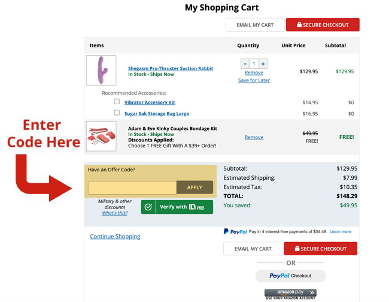This screenshot has height=302, width=389.
Task: Click the top Email My Cart button
Action: pos(254,25)
